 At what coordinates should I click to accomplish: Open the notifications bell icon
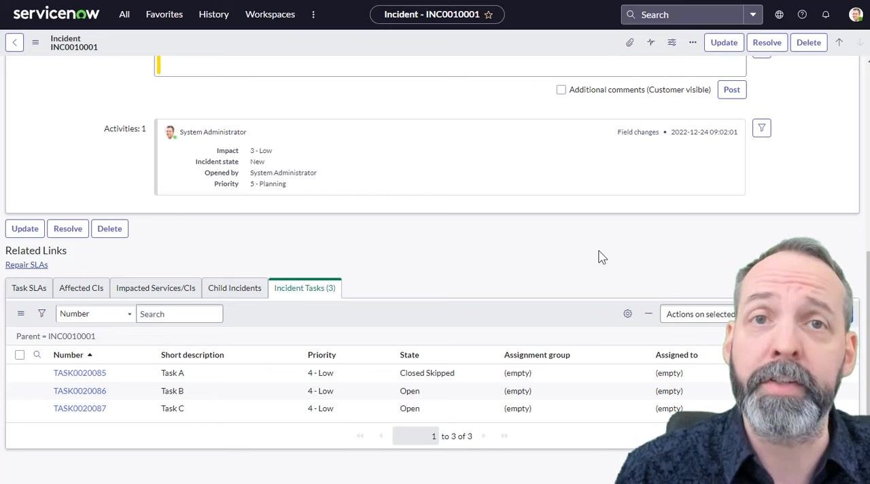[825, 14]
